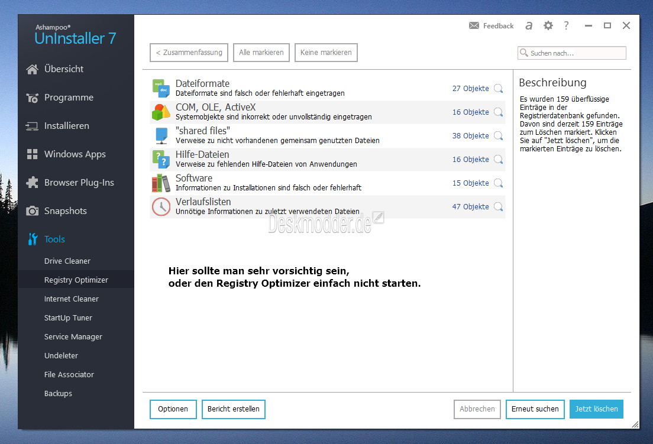The height and width of the screenshot is (444, 653).
Task: Open the 38 Objekte link
Action: click(x=471, y=136)
